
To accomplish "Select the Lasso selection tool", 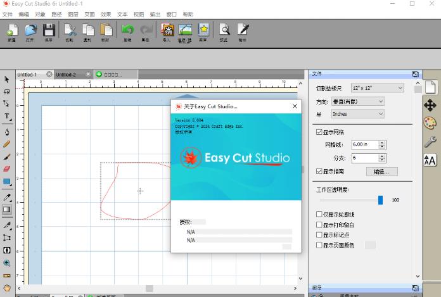I will (7, 92).
